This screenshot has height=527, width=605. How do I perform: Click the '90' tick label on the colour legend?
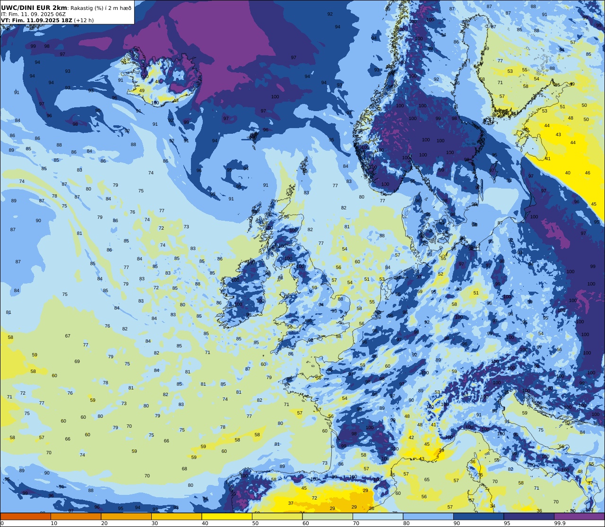457,523
